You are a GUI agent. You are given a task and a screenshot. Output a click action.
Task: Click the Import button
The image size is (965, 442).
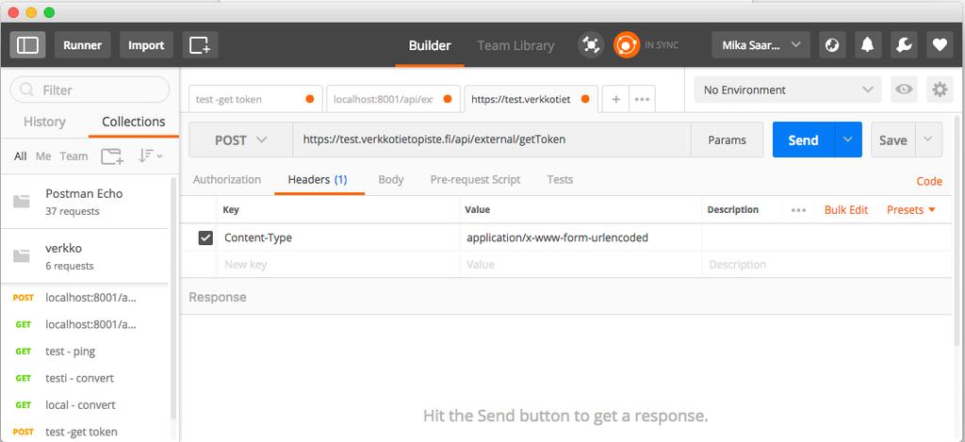coord(146,45)
